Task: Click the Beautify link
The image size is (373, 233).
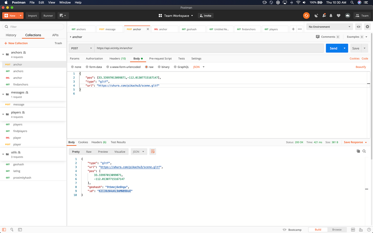Action: pos(361,67)
